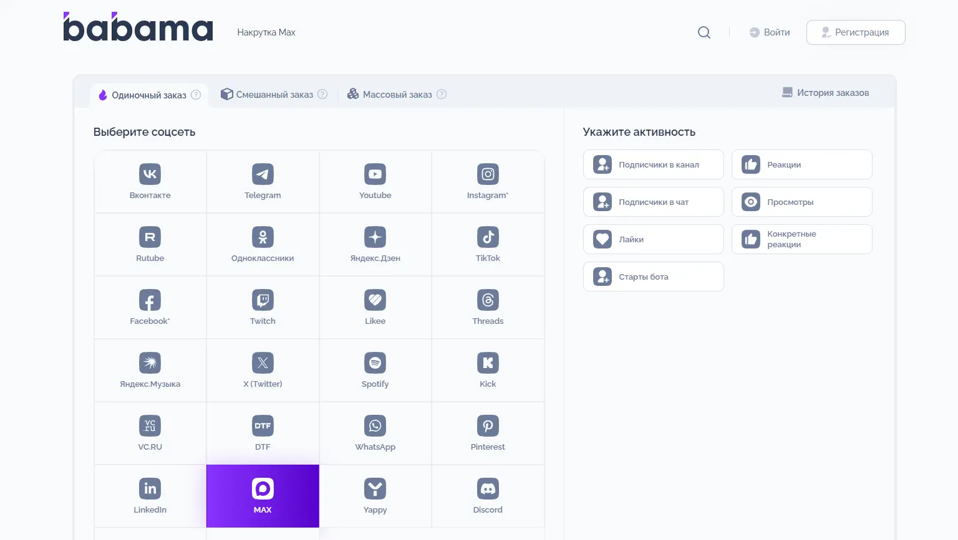Screen dimensions: 958x540
Task: Choose the Telegram icon tile
Action: point(263,175)
